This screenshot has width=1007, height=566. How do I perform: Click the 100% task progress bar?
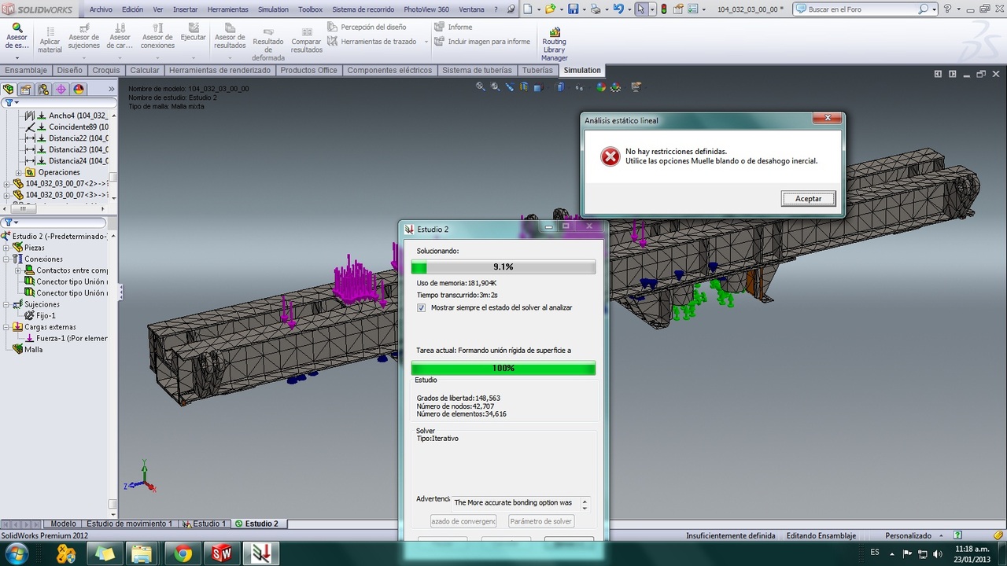point(503,368)
